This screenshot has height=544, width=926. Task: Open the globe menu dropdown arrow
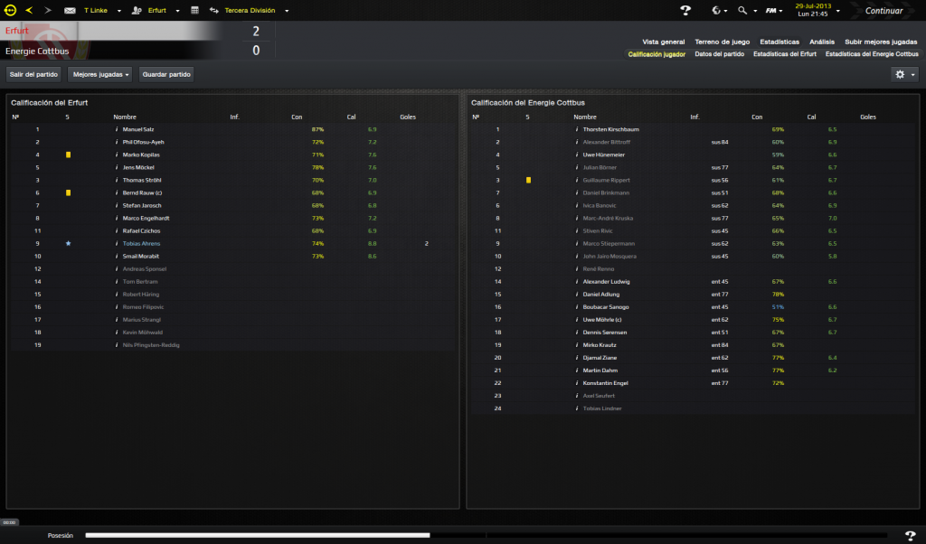pyautogui.click(x=726, y=11)
